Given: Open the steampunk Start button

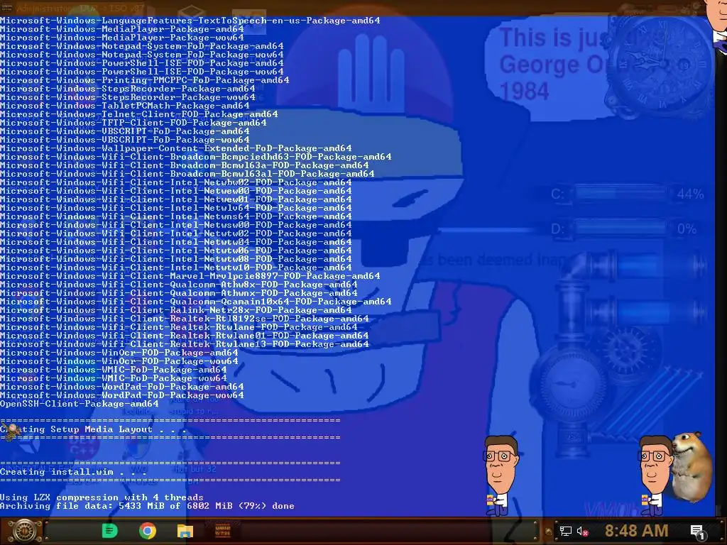Looking at the screenshot, I should click(23, 531).
